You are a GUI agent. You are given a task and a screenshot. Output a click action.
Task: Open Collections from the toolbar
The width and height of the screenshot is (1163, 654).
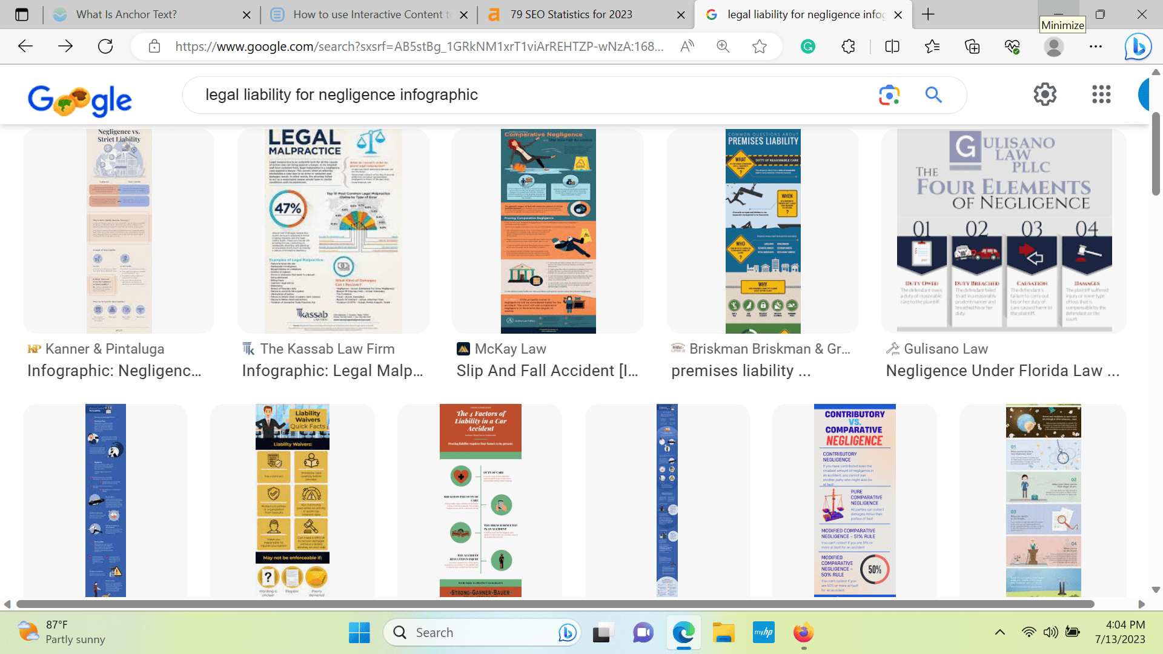click(x=972, y=46)
